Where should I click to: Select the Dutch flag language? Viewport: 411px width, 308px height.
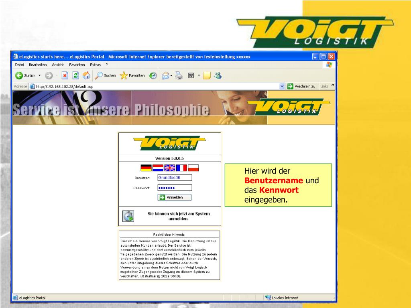[x=158, y=168]
